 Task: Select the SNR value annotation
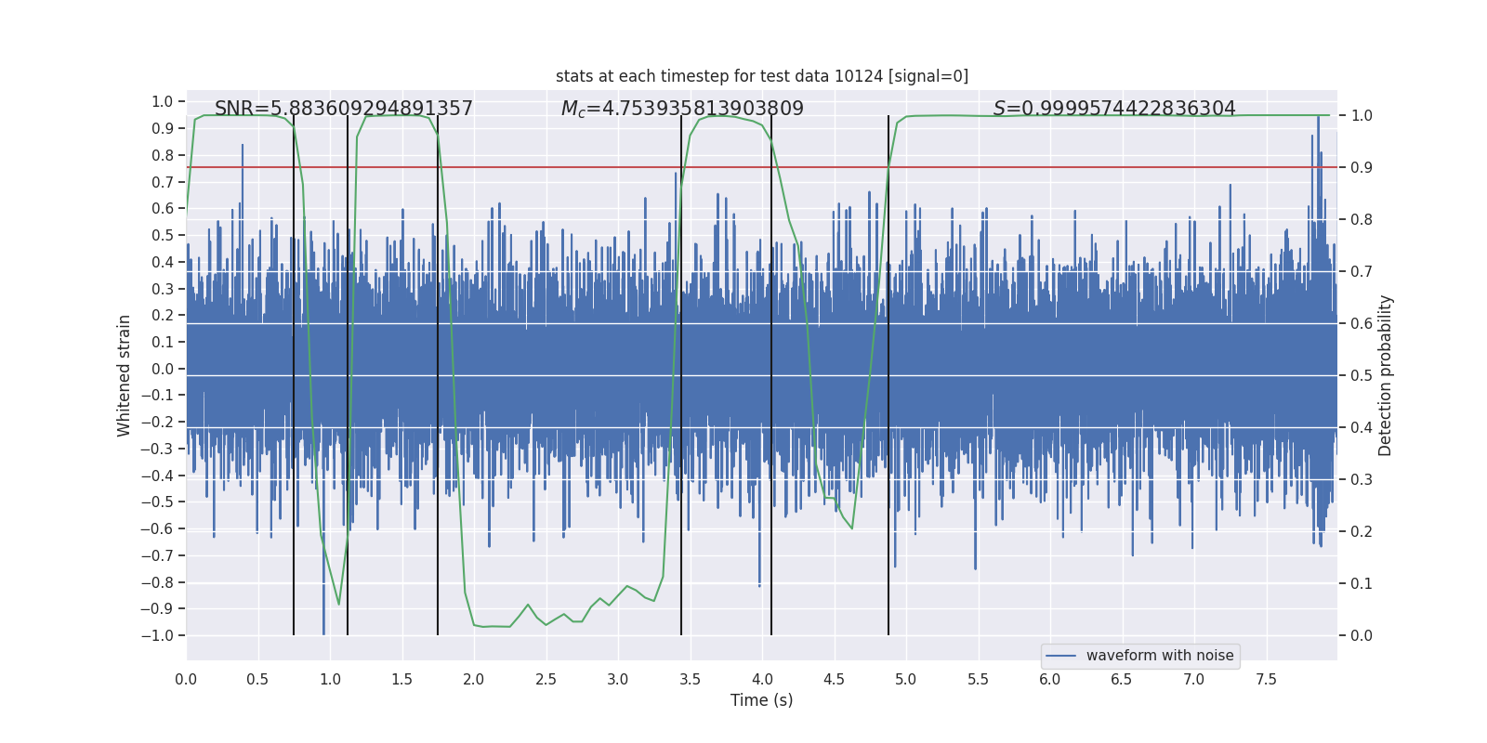[343, 109]
